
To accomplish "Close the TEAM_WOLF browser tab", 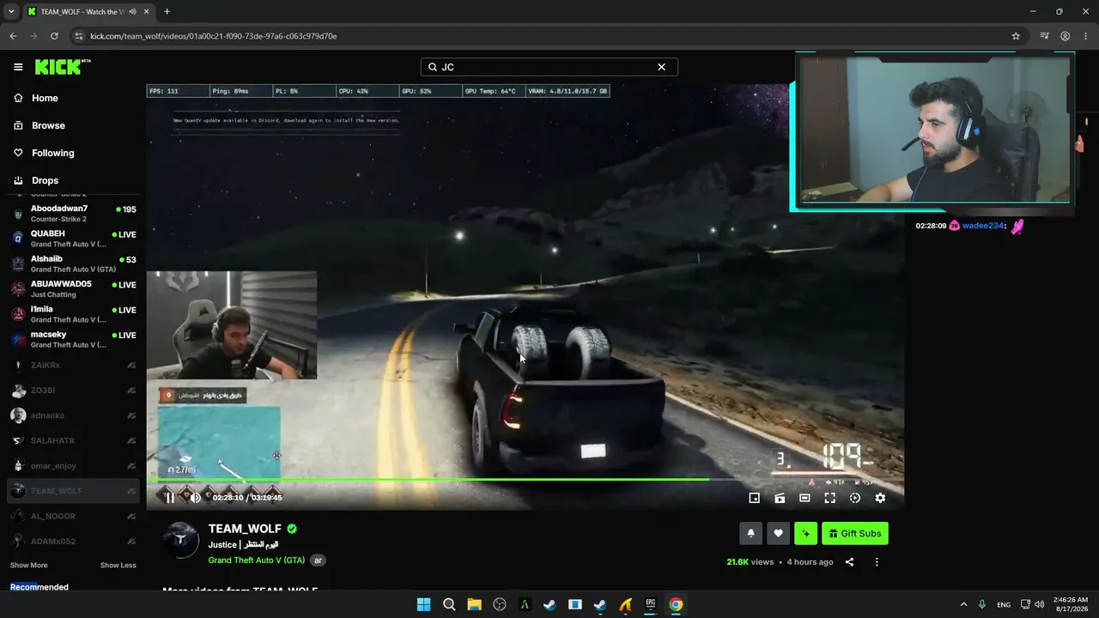I will tap(145, 12).
